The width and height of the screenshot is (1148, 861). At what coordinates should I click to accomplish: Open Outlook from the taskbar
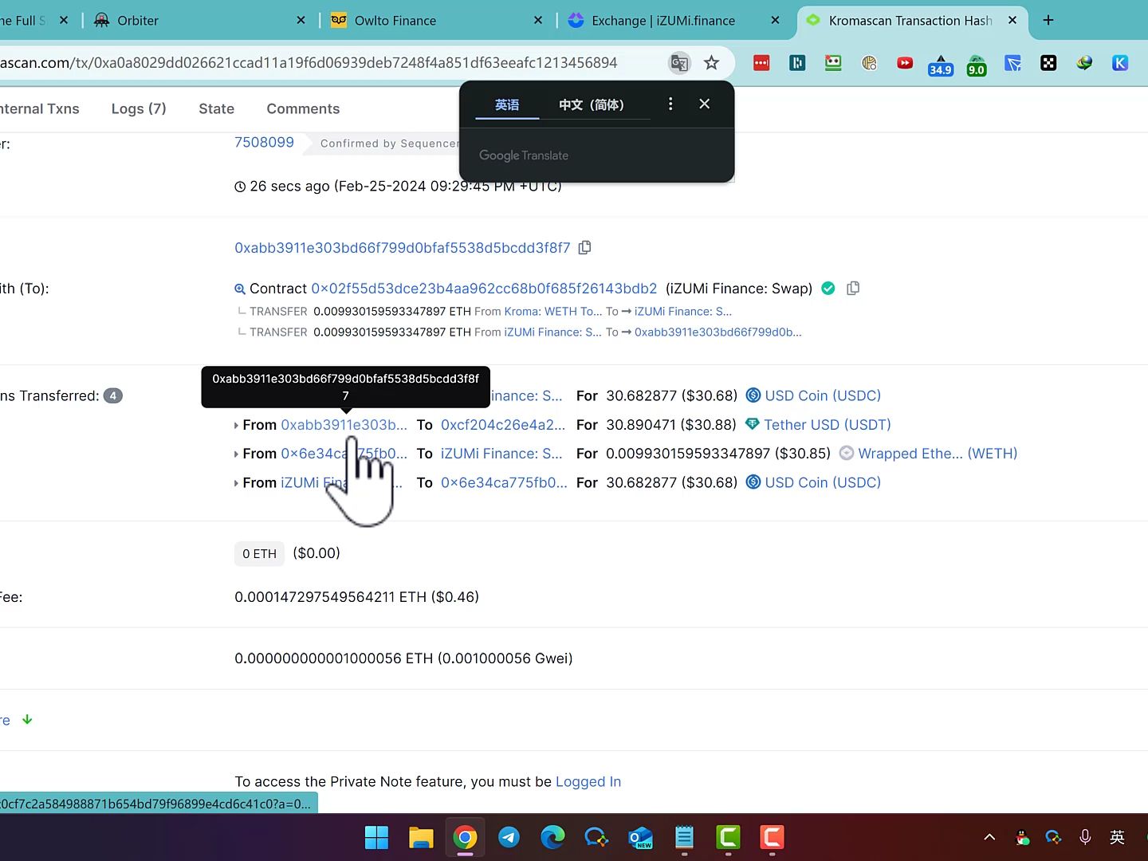[640, 837]
